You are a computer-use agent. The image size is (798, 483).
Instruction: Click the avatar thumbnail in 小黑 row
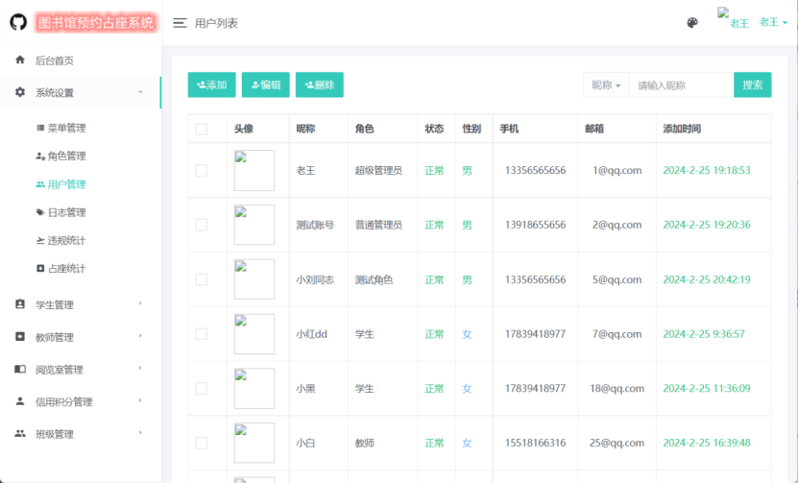tap(254, 388)
